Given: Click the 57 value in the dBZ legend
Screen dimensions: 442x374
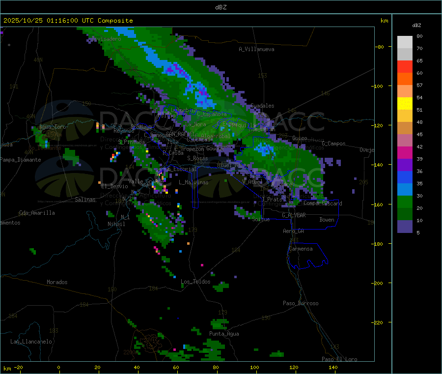Looking at the screenshot, I should (x=419, y=85).
